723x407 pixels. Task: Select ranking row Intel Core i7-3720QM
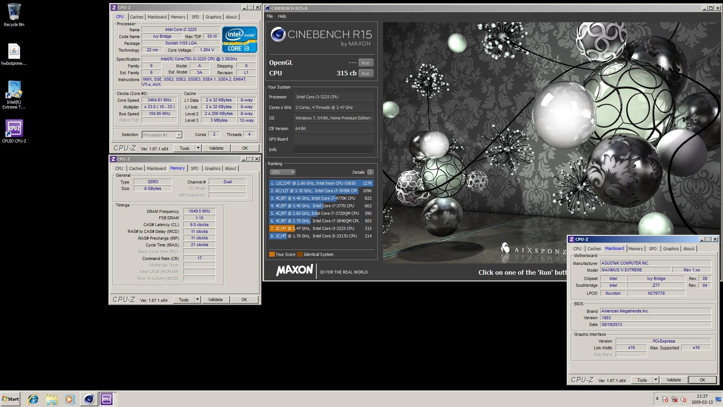(321, 213)
